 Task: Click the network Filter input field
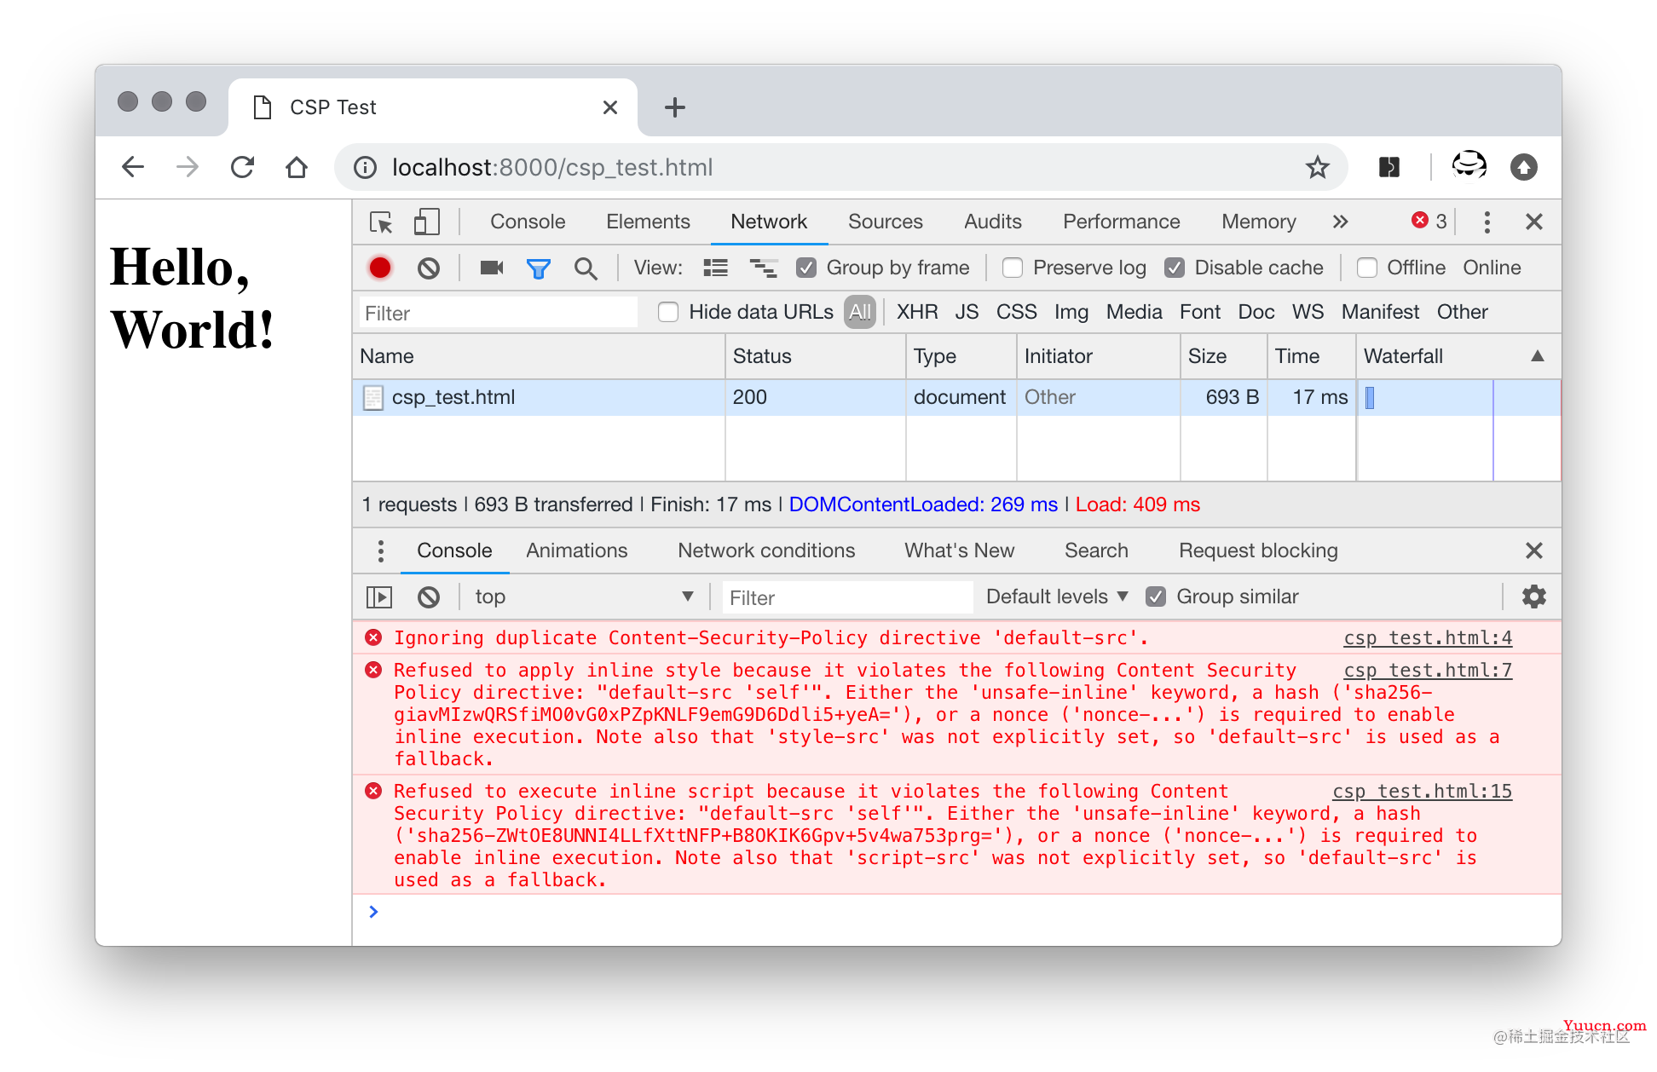click(498, 313)
